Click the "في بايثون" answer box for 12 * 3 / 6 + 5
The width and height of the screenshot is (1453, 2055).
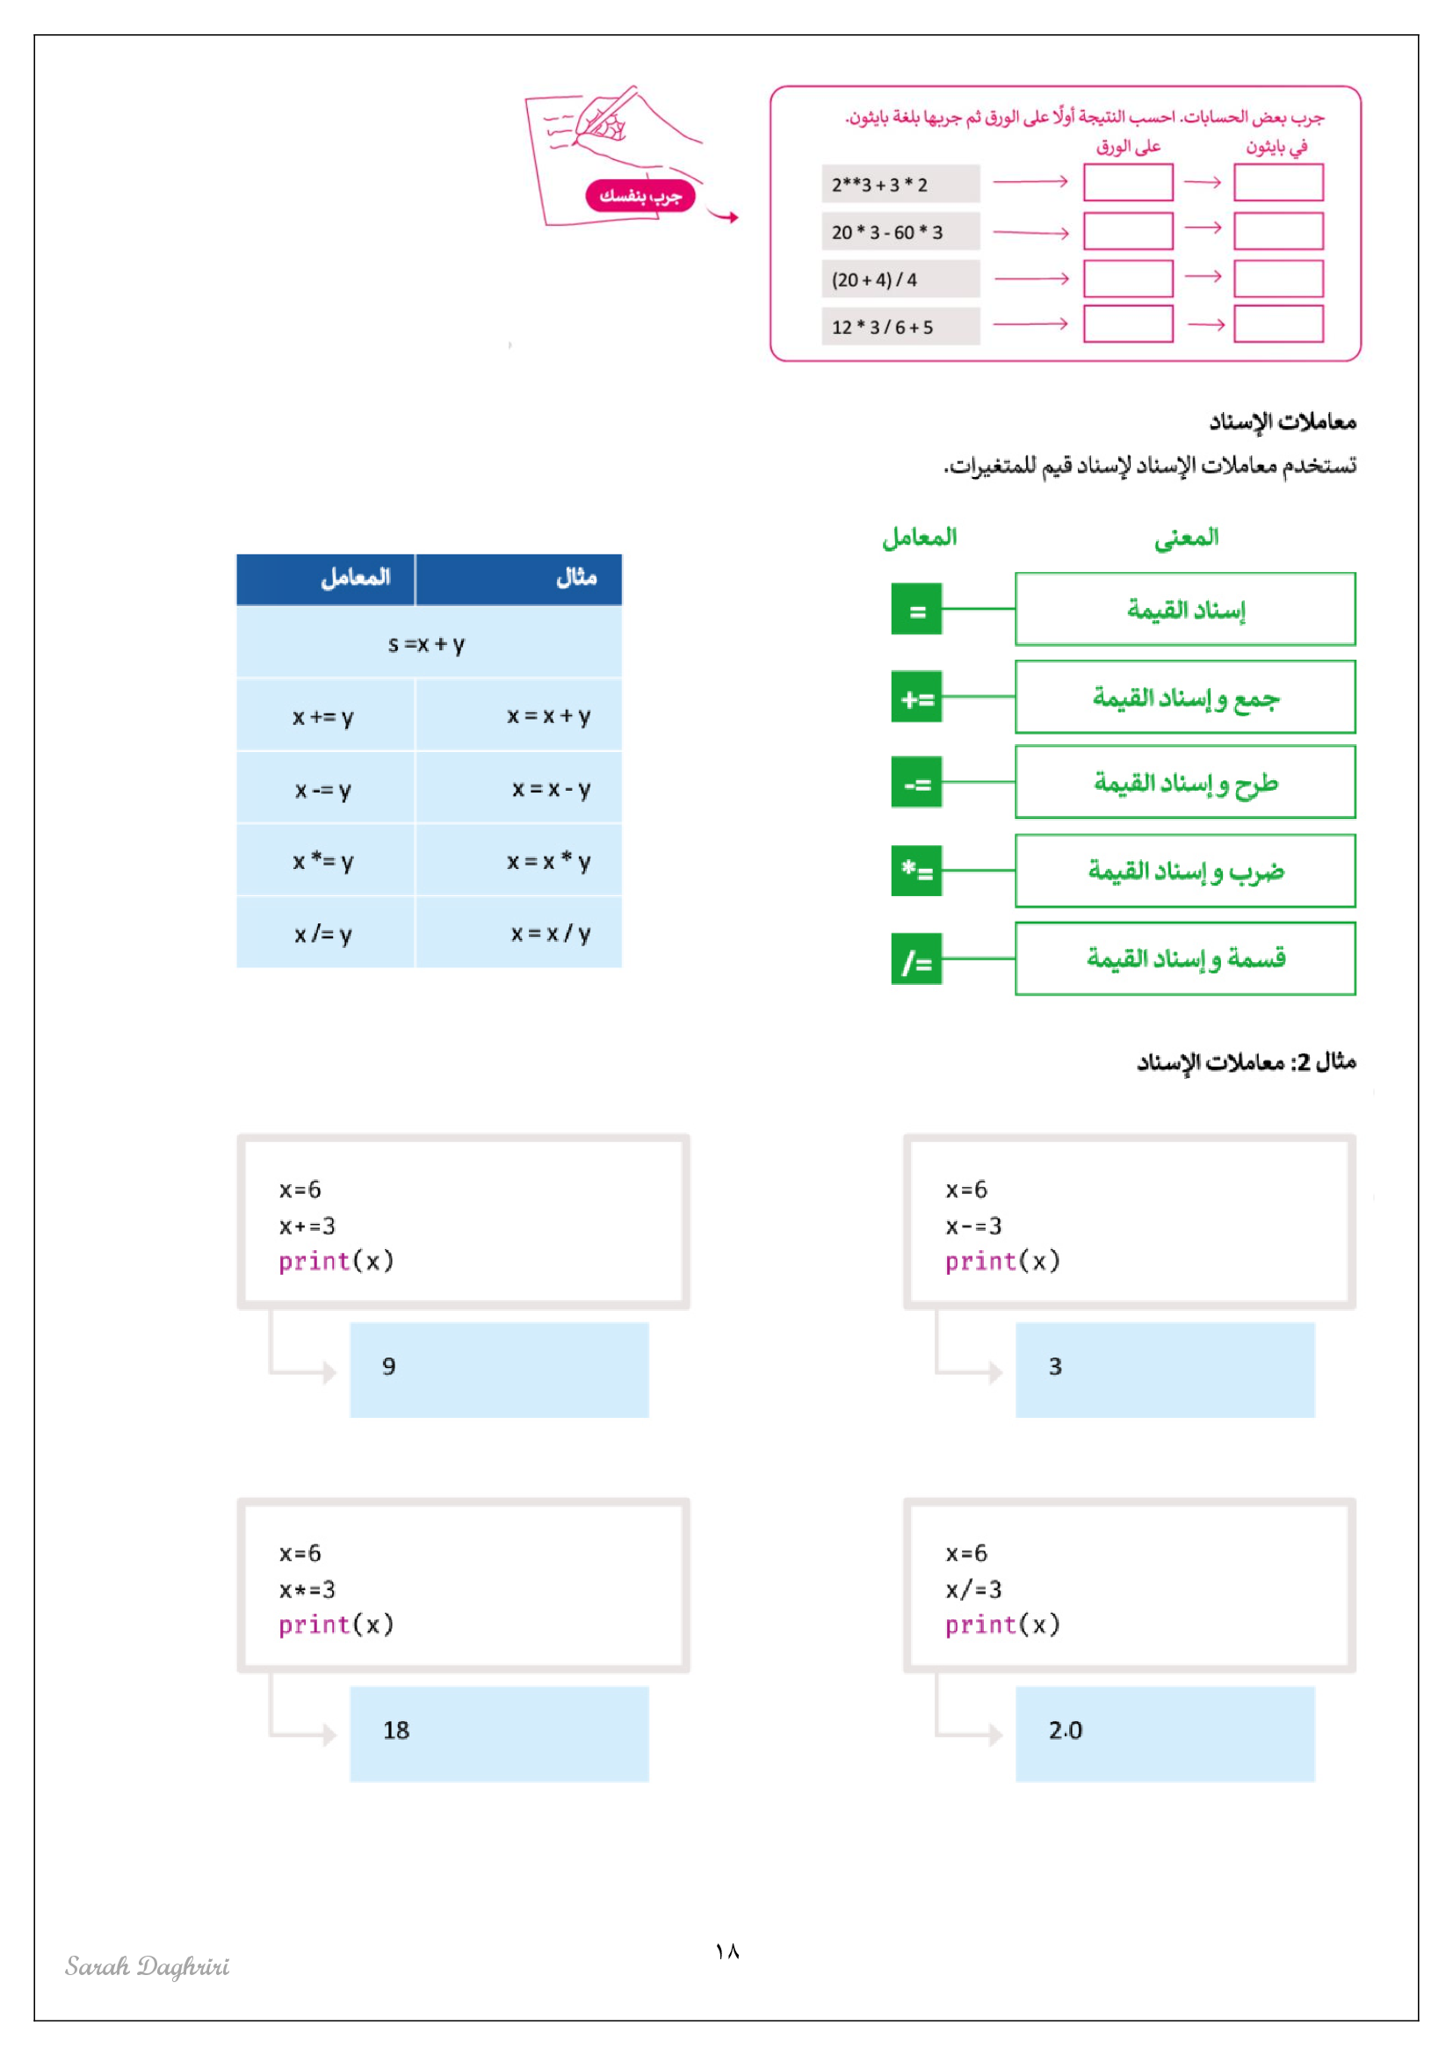pos(1277,324)
